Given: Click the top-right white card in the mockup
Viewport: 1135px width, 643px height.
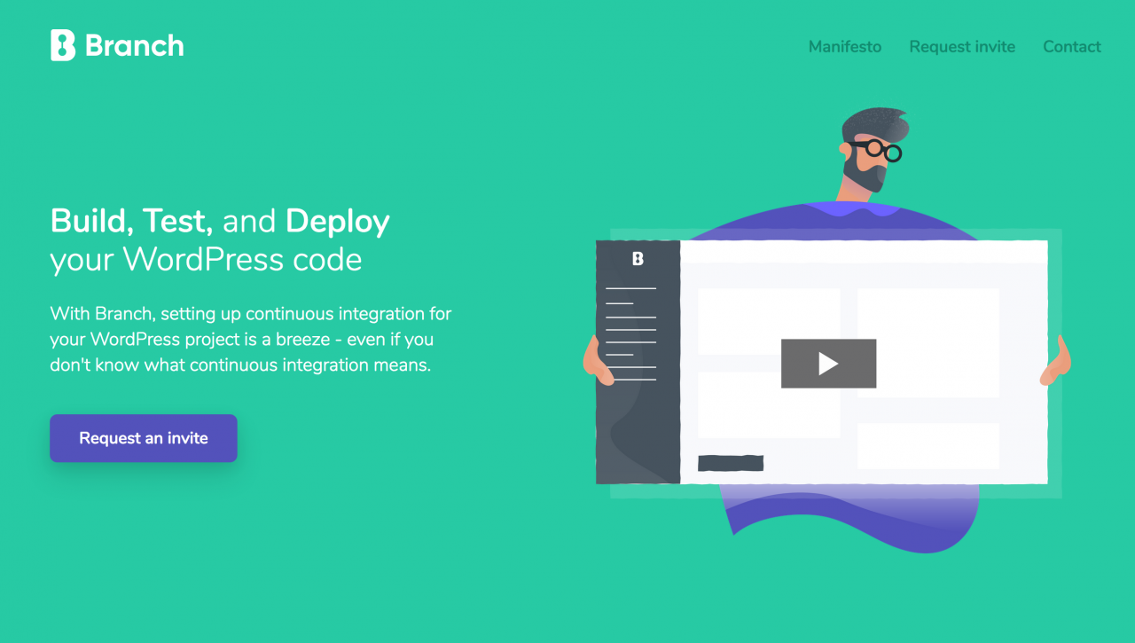Looking at the screenshot, I should point(928,342).
